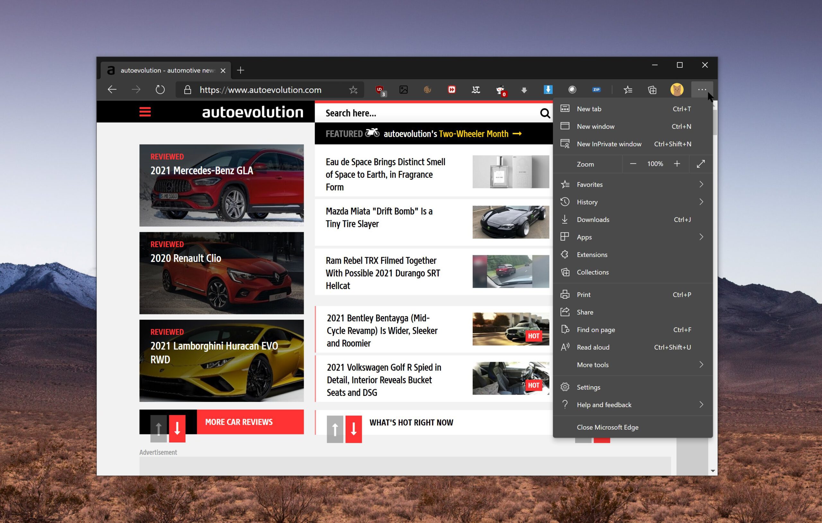Click the page scrollbar down arrow
Viewport: 822px width, 523px height.
click(713, 471)
